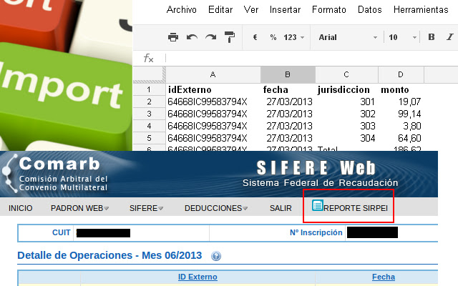Select cell with monto 99,14
The height and width of the screenshot is (286, 458).
(x=401, y=114)
